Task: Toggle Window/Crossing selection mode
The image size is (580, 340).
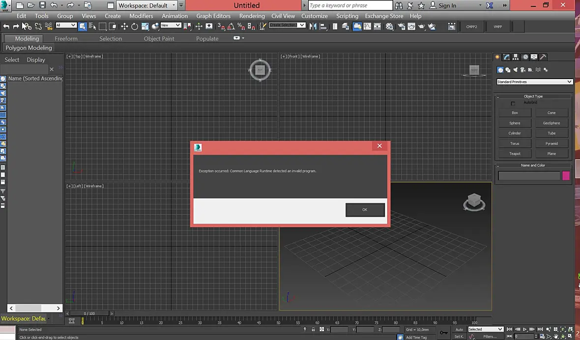Action: [113, 26]
